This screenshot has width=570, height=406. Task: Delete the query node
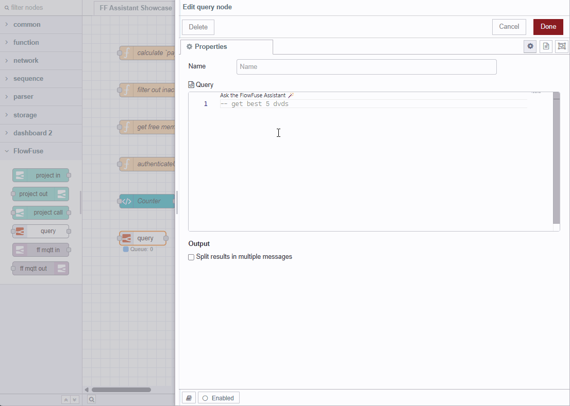(x=198, y=27)
